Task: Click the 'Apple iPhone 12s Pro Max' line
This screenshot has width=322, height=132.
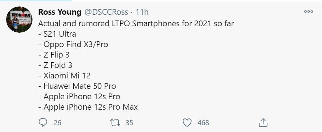Action: (x=88, y=107)
